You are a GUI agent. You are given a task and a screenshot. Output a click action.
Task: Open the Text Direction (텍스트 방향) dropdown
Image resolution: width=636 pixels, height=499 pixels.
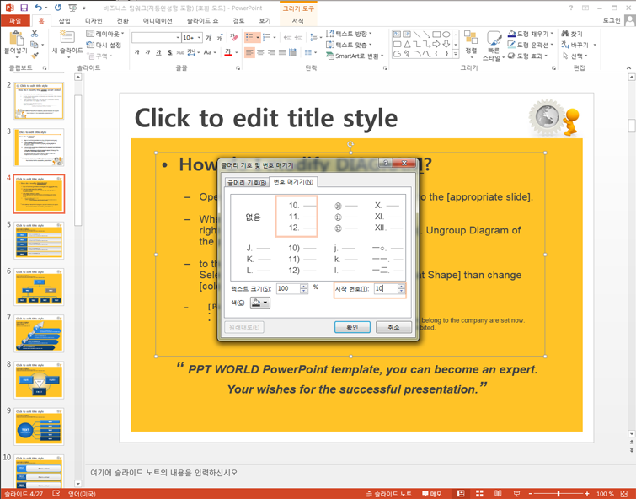[349, 34]
